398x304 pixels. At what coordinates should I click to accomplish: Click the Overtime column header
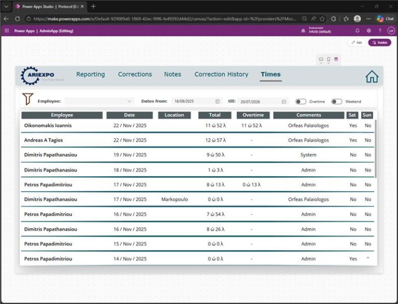point(253,115)
